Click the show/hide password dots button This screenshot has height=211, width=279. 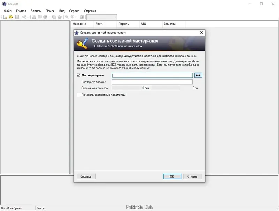(x=198, y=75)
